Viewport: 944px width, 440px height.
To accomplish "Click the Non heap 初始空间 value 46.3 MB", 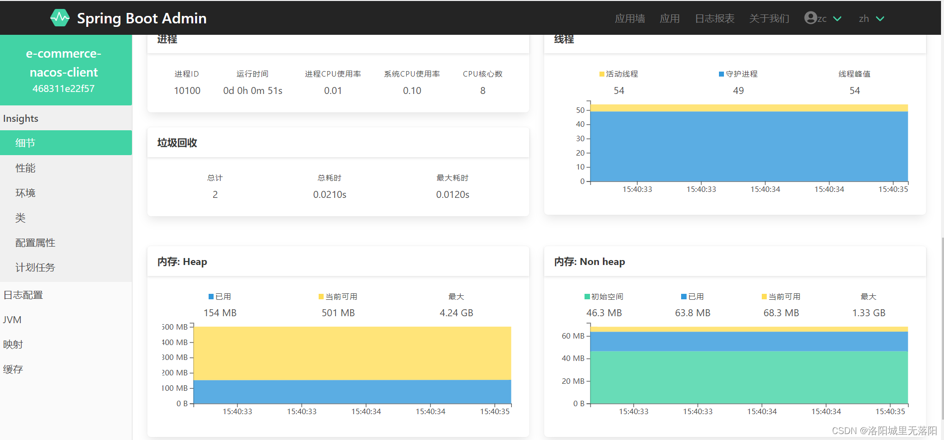I will click(604, 313).
